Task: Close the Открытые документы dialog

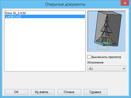Action: (125, 3)
